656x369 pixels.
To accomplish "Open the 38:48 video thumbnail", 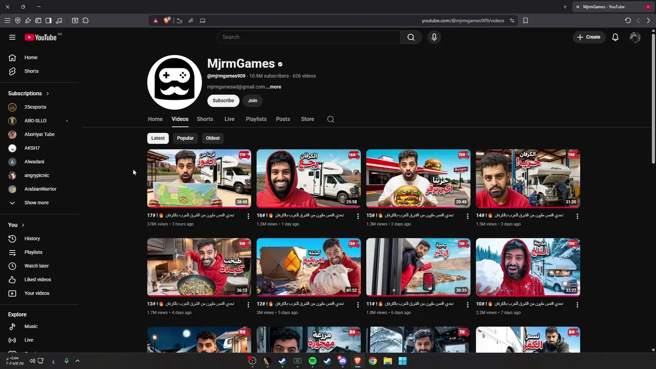I will tap(199, 178).
